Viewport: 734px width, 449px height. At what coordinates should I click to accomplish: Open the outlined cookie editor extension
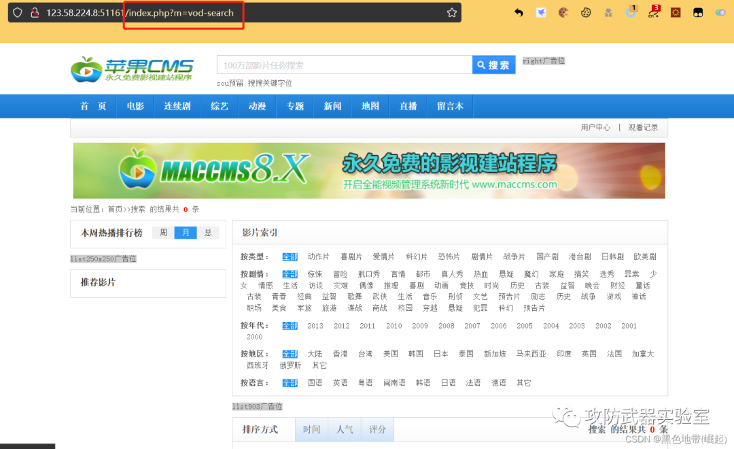coord(586,13)
